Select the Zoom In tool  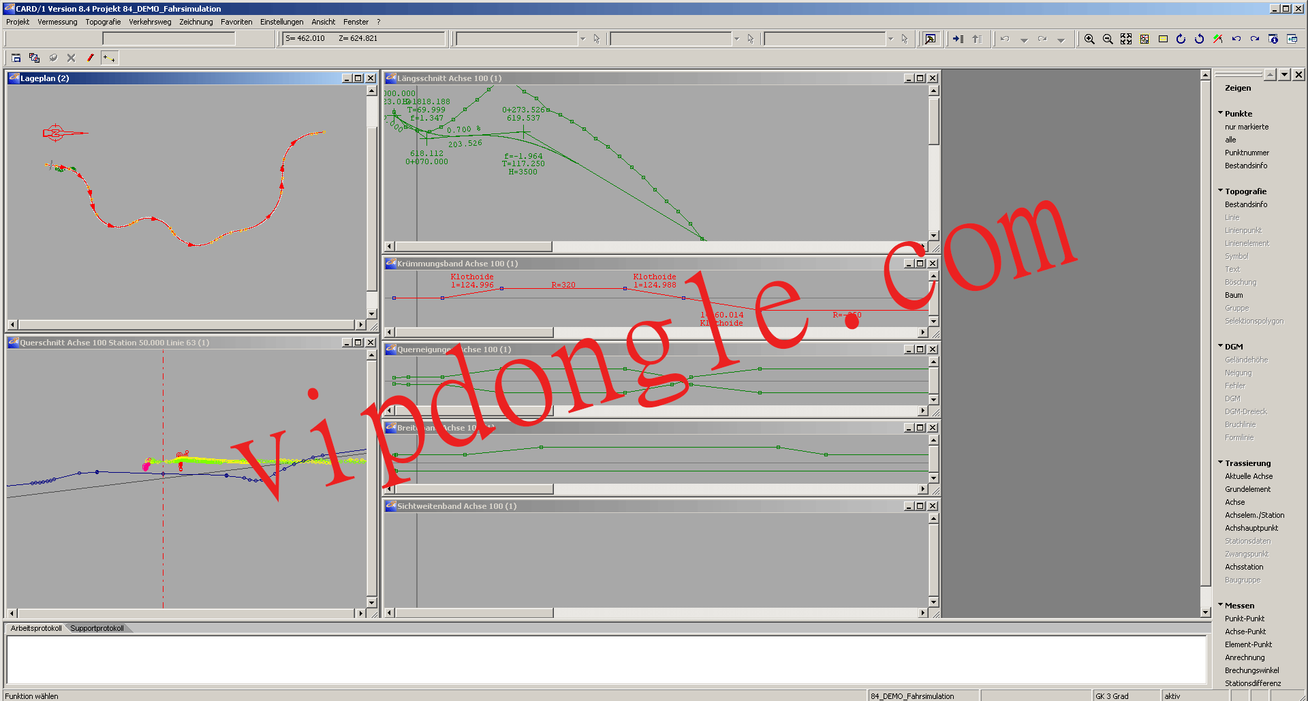pos(1089,39)
